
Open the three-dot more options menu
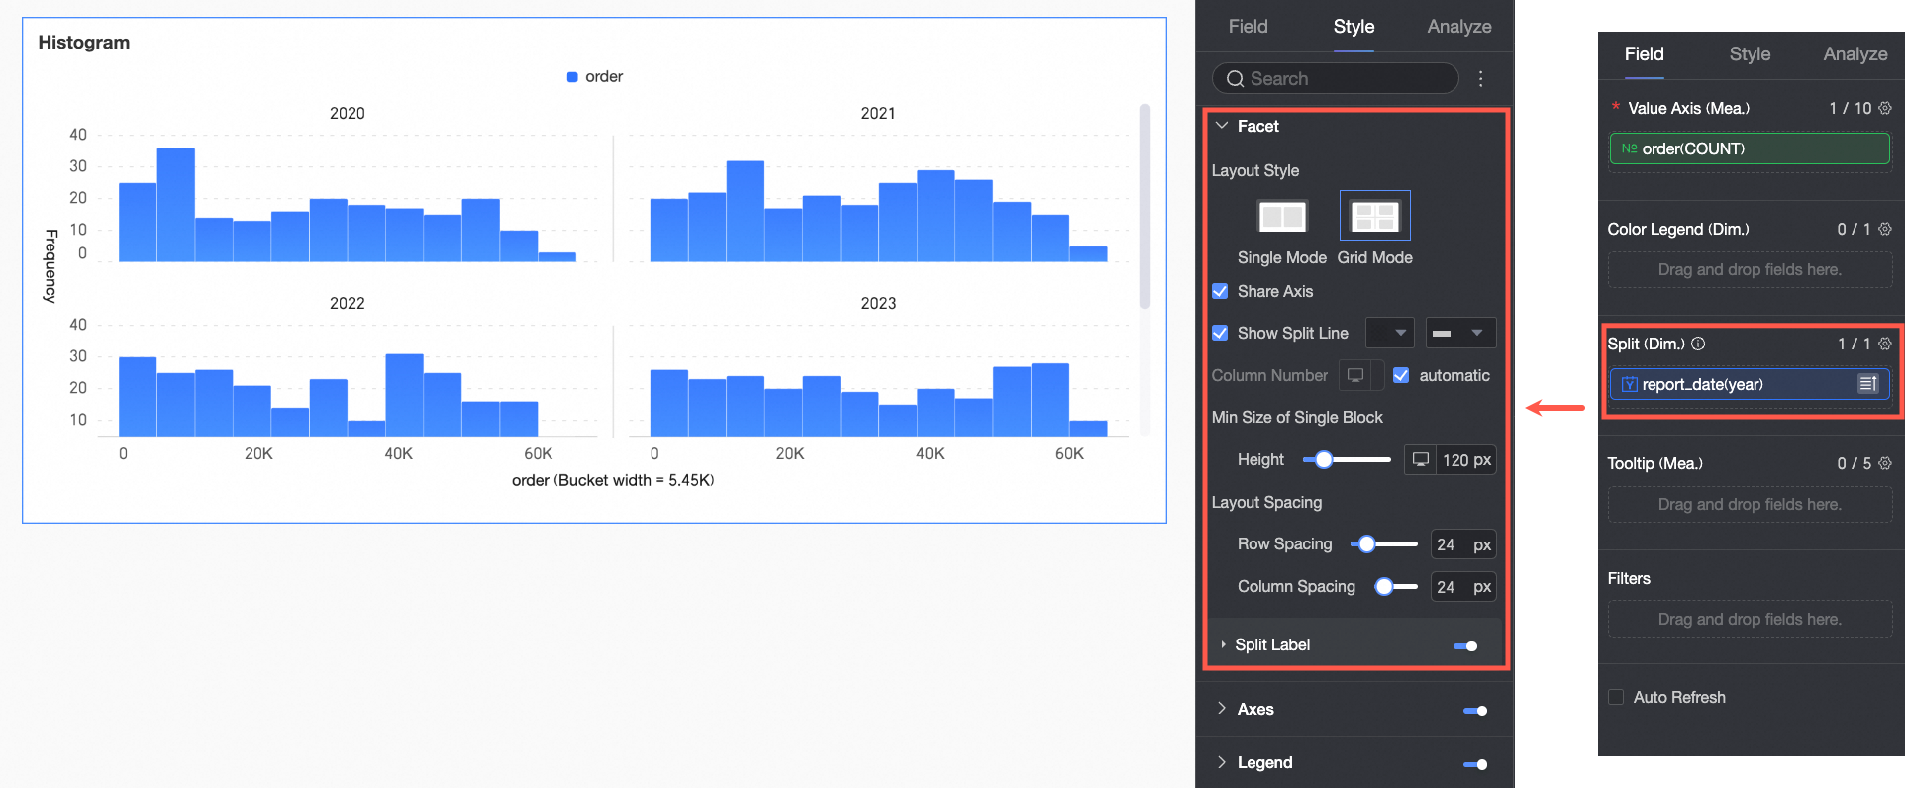pyautogui.click(x=1480, y=79)
